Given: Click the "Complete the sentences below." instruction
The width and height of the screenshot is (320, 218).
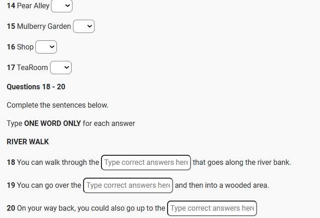Looking at the screenshot, I should click(x=57, y=105).
